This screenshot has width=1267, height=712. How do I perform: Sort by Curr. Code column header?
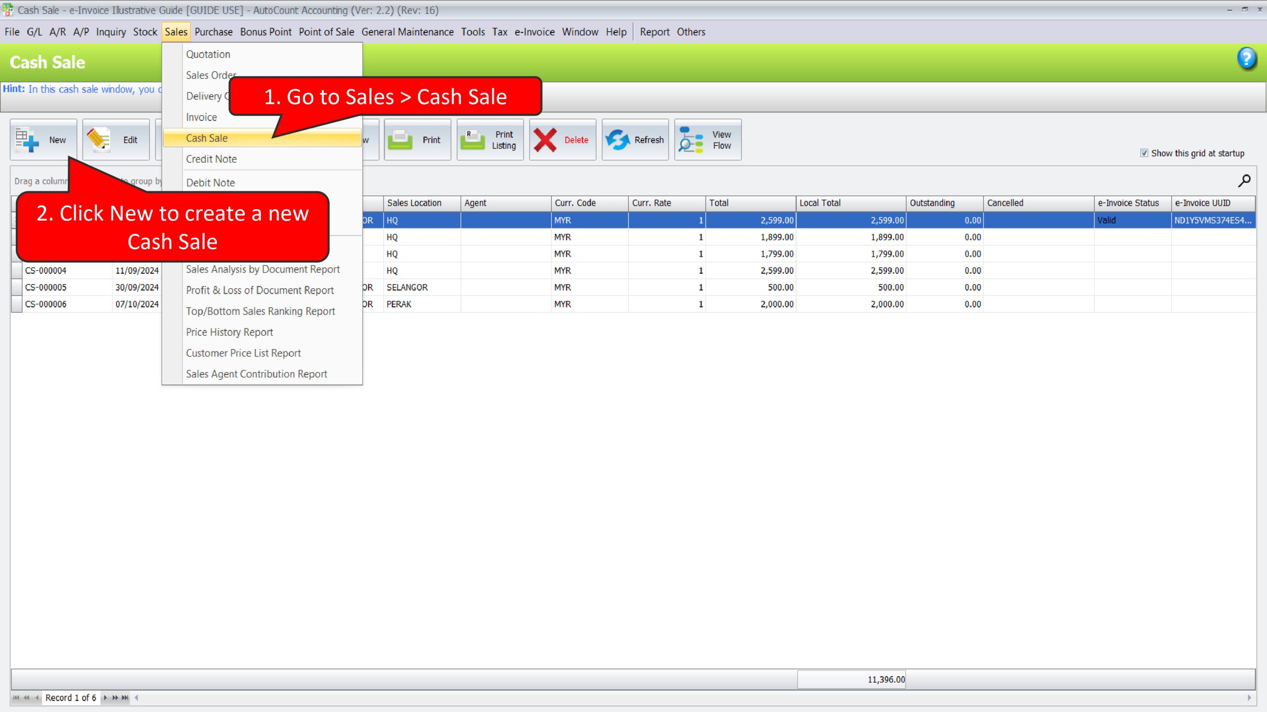(590, 203)
